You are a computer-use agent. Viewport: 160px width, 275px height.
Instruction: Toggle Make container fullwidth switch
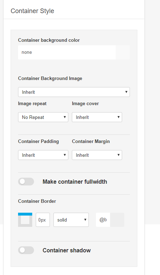[26, 182]
